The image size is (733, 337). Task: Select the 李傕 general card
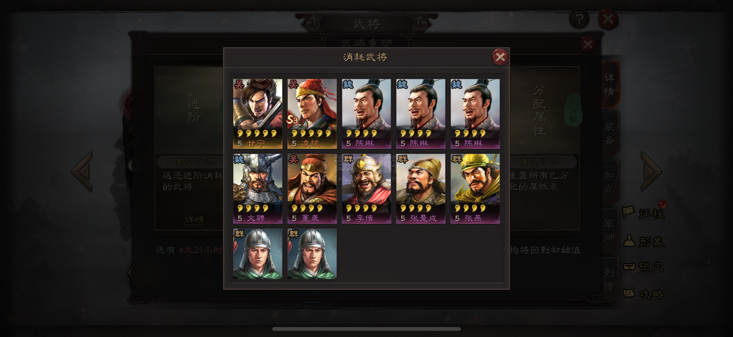pyautogui.click(x=366, y=189)
